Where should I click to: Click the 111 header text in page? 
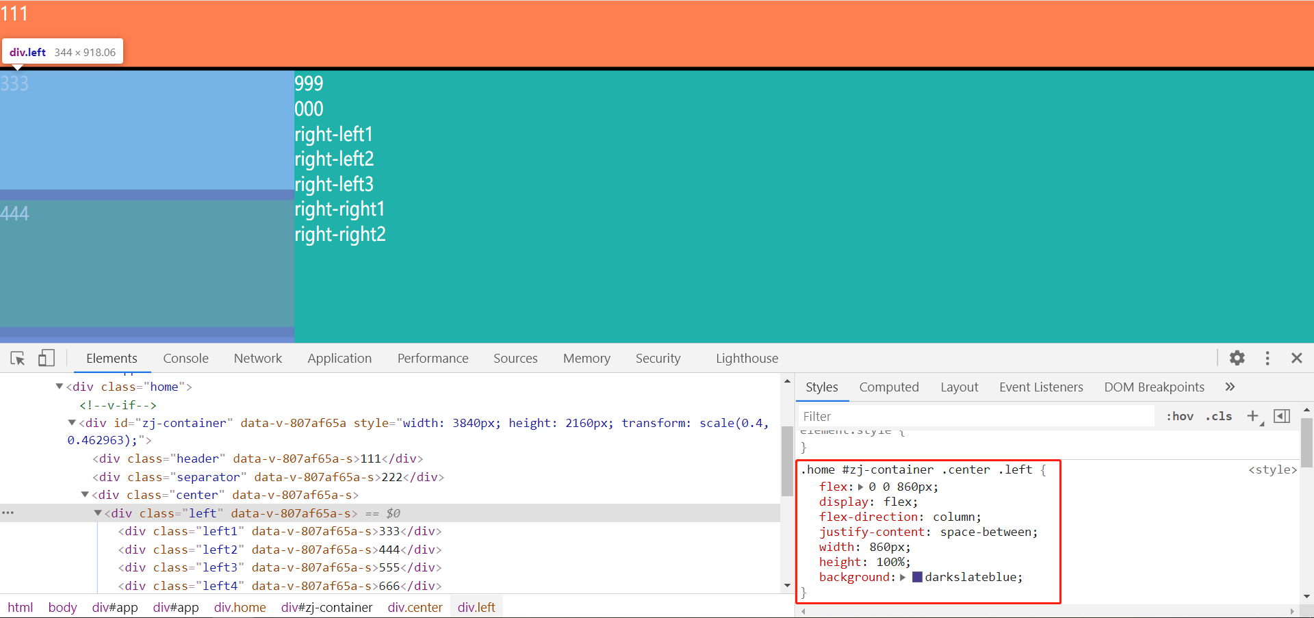[14, 13]
